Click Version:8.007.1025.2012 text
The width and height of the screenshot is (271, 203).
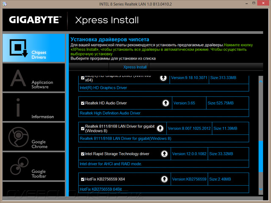coord(189,129)
